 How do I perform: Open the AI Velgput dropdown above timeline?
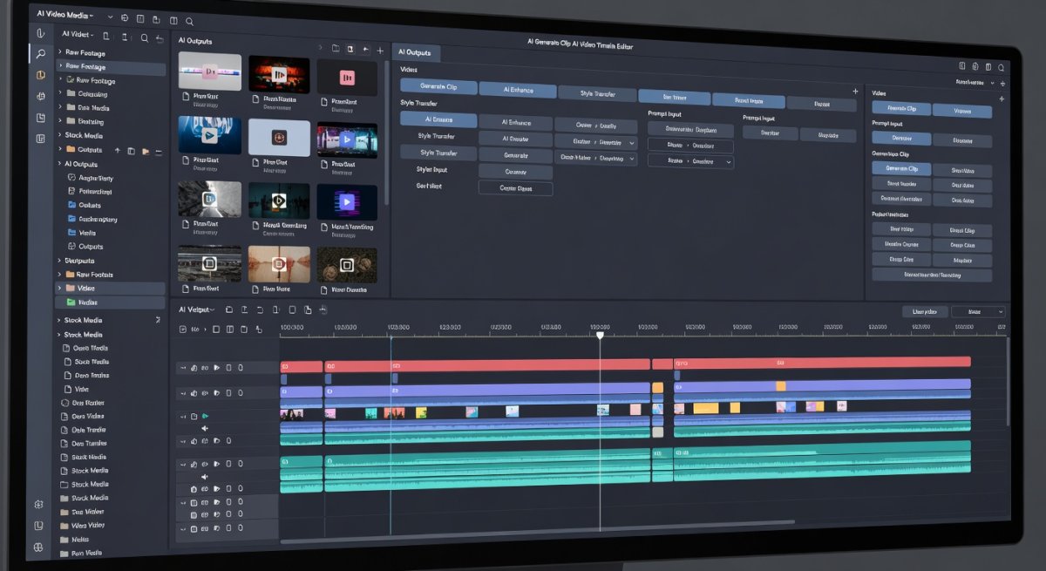[196, 309]
